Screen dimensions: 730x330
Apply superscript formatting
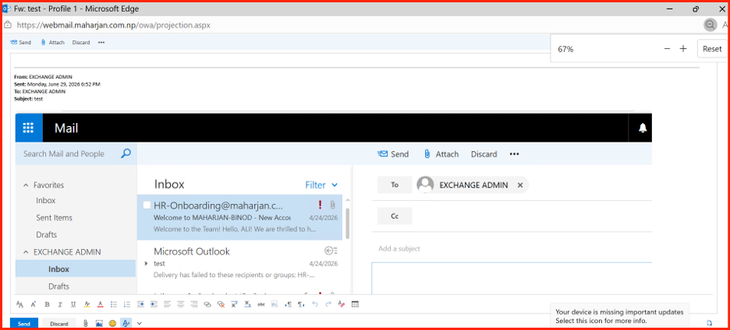tap(234, 304)
